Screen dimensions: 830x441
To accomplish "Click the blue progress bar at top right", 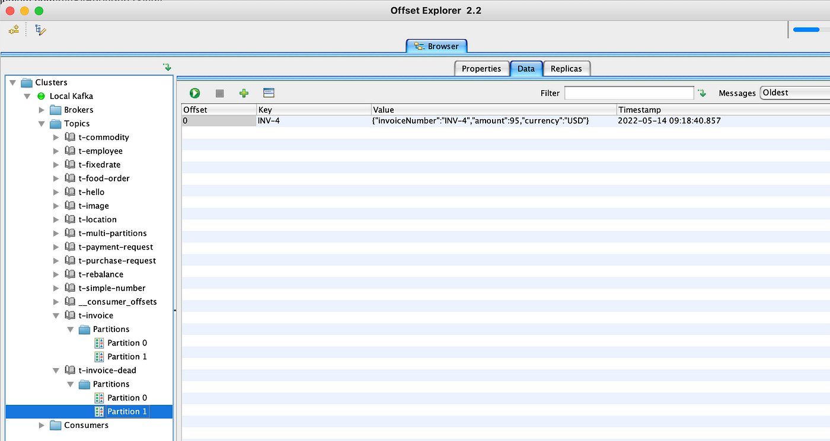I will tap(806, 29).
